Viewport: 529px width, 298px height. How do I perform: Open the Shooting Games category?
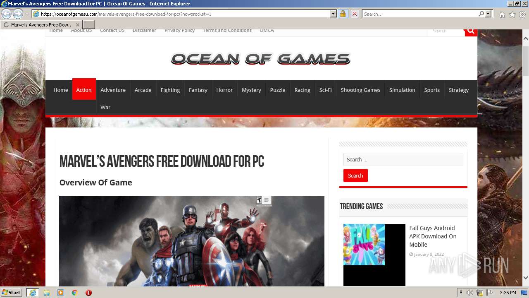360,90
